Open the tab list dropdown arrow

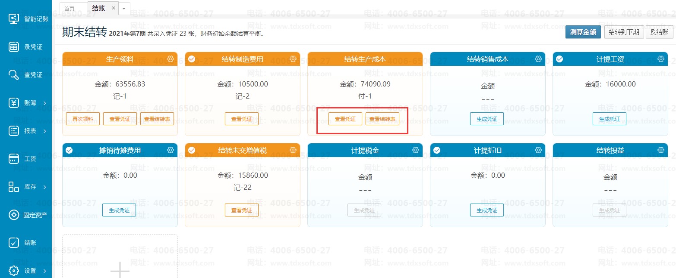(124, 8)
